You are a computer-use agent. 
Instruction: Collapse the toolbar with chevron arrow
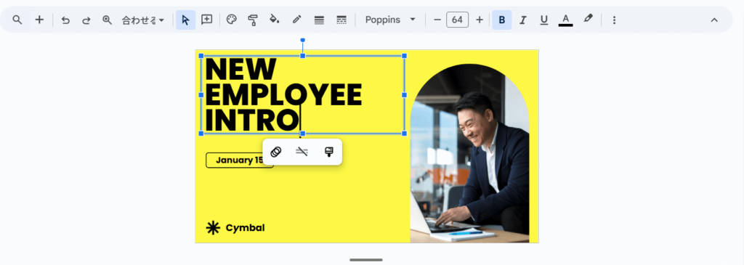[714, 20]
